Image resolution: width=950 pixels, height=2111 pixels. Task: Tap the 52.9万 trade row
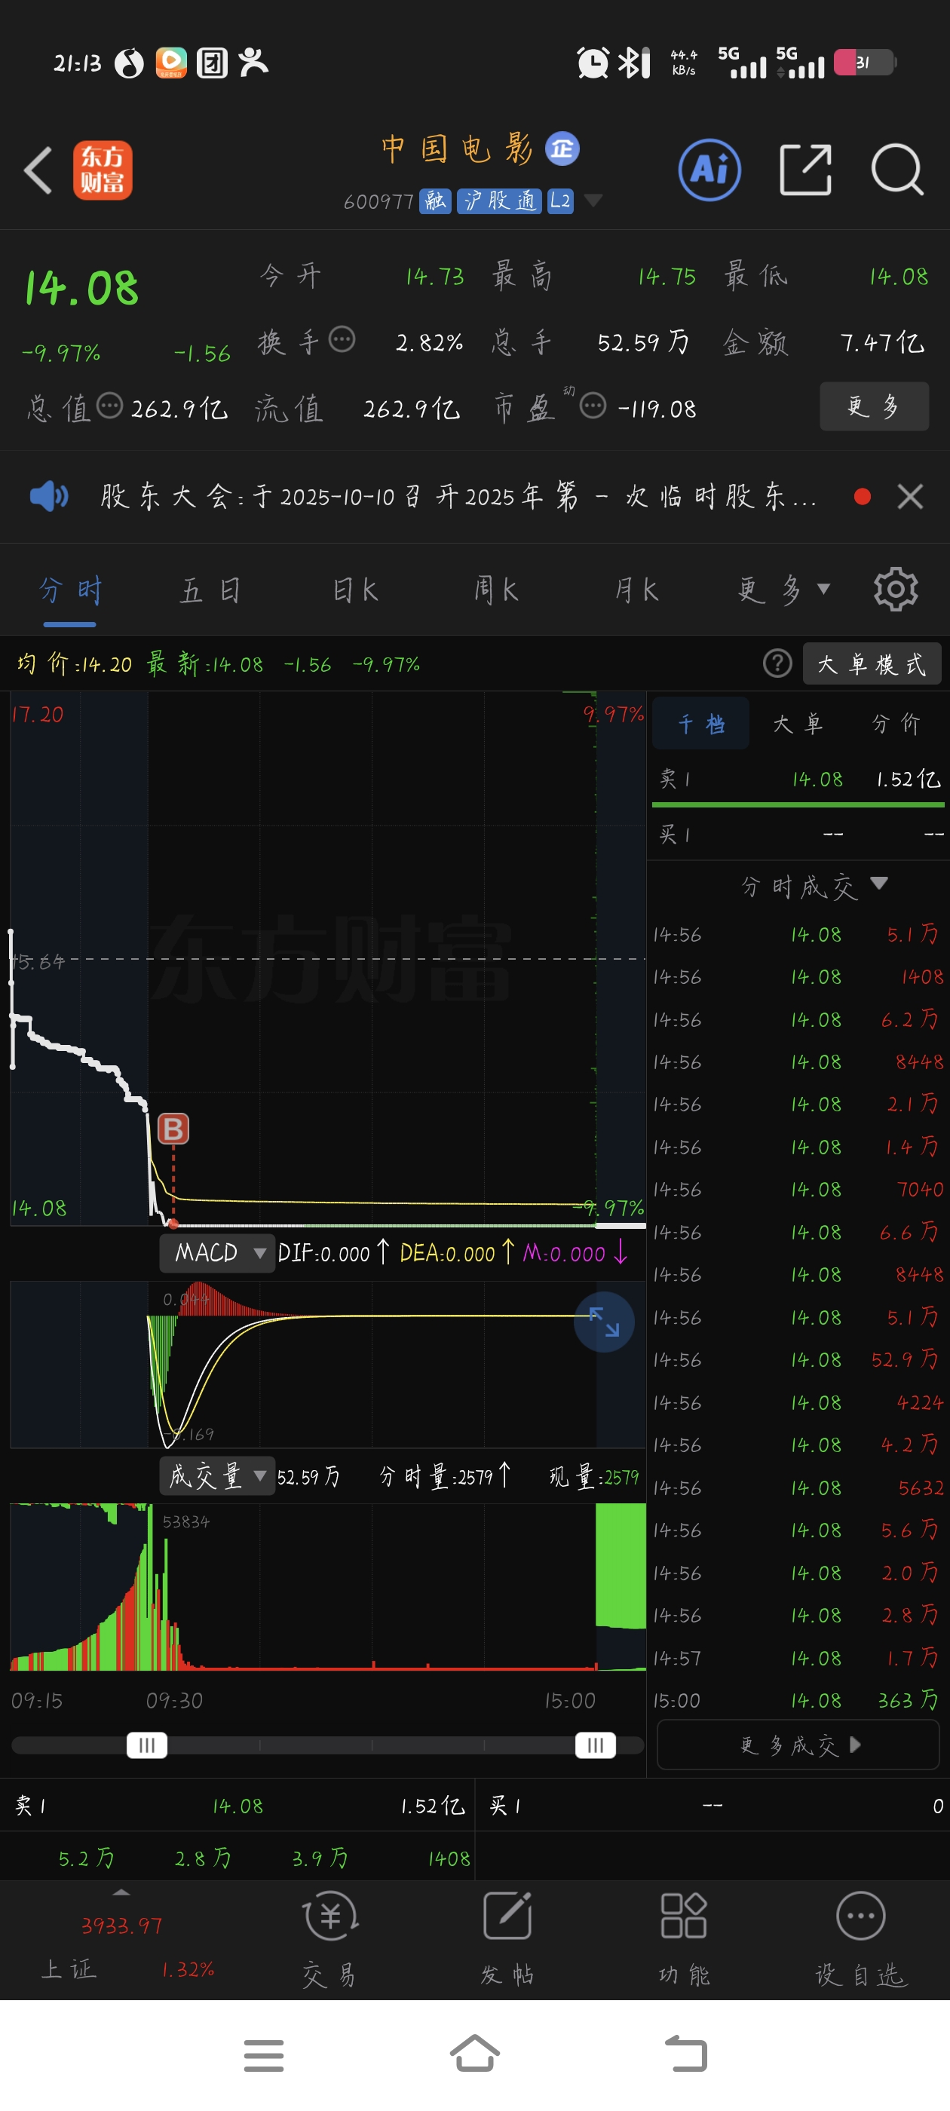[798, 1359]
